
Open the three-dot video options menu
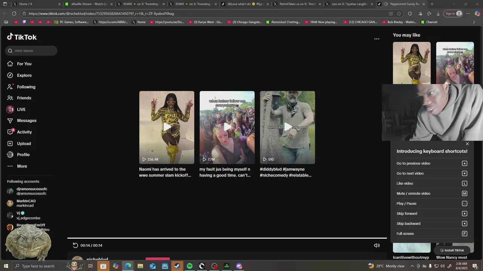(x=377, y=39)
